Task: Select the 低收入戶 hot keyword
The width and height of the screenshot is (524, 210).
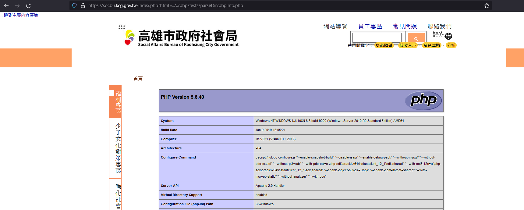Action: (x=408, y=45)
